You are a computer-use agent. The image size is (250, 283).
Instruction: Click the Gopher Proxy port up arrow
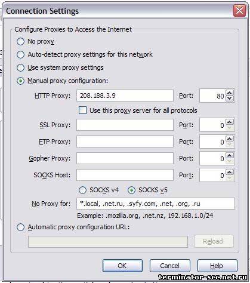click(230, 156)
